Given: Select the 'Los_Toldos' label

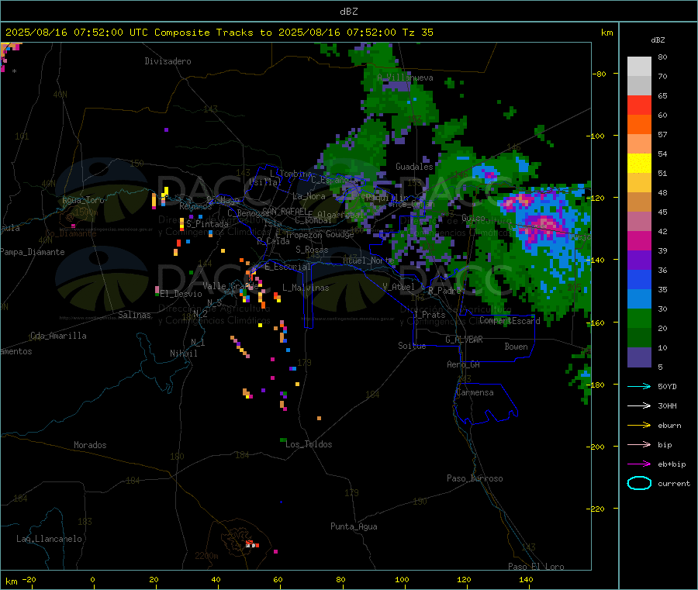Looking at the screenshot, I should [x=309, y=444].
